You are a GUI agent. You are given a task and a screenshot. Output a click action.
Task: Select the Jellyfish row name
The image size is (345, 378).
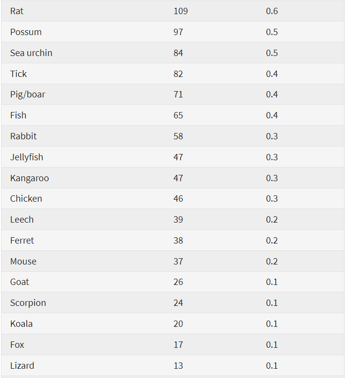[26, 157]
